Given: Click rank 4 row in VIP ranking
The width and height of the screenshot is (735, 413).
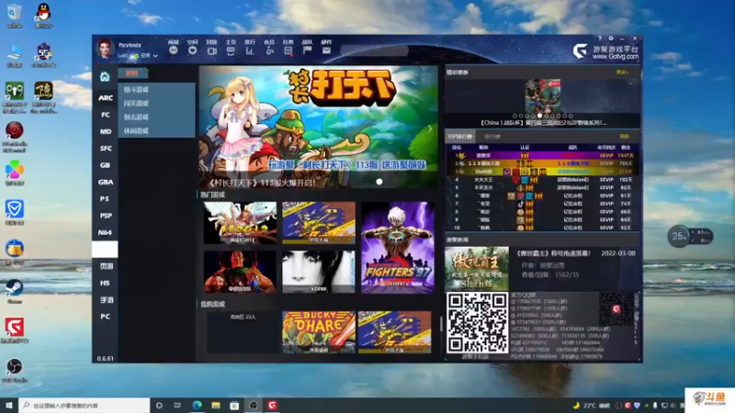Looking at the screenshot, I should click(542, 180).
